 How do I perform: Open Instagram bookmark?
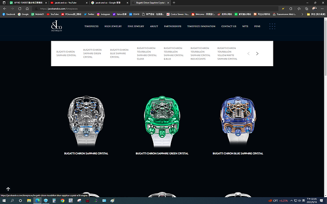pyautogui.click(x=104, y=14)
